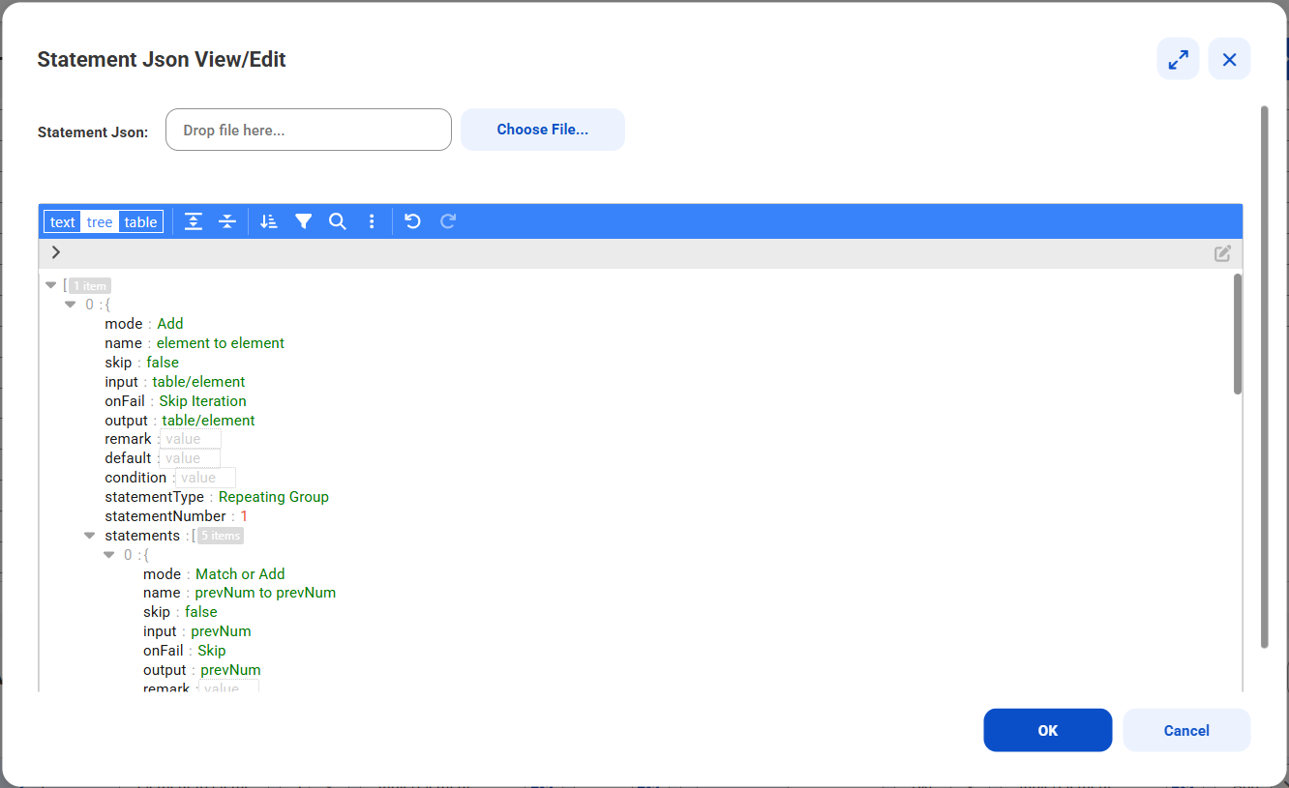This screenshot has width=1289, height=788.
Task: Click 'table/element' value of input
Action: [199, 382]
